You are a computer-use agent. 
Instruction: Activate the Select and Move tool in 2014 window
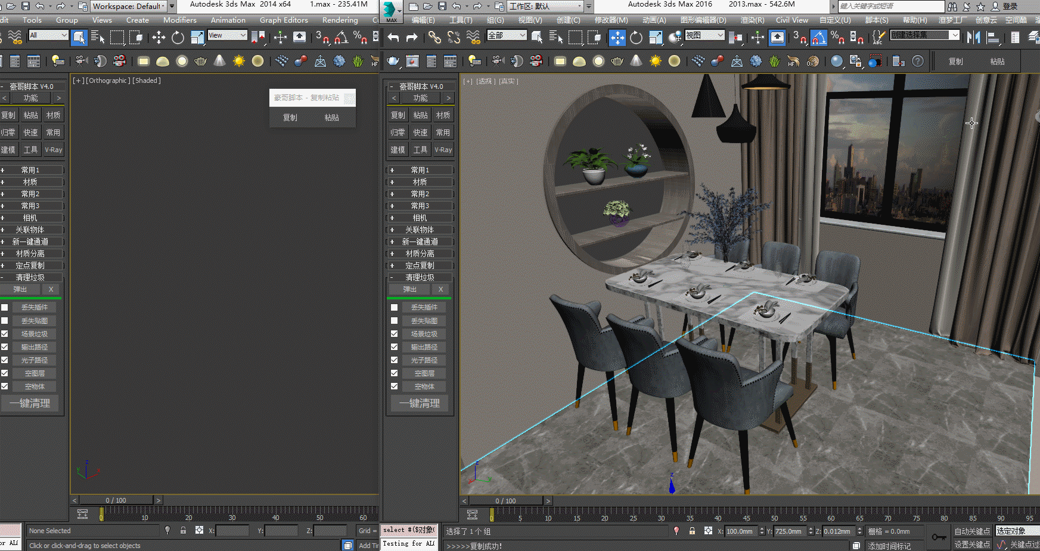pos(159,38)
